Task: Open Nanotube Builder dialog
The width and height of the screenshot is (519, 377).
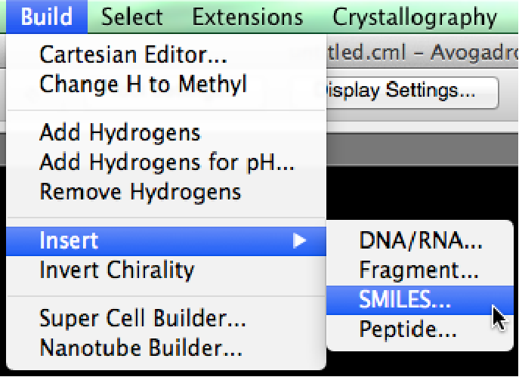Action: click(x=141, y=348)
